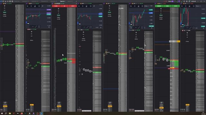
Task: Click the TradingView logo on the second panel's chart
Action: click(x=28, y=24)
